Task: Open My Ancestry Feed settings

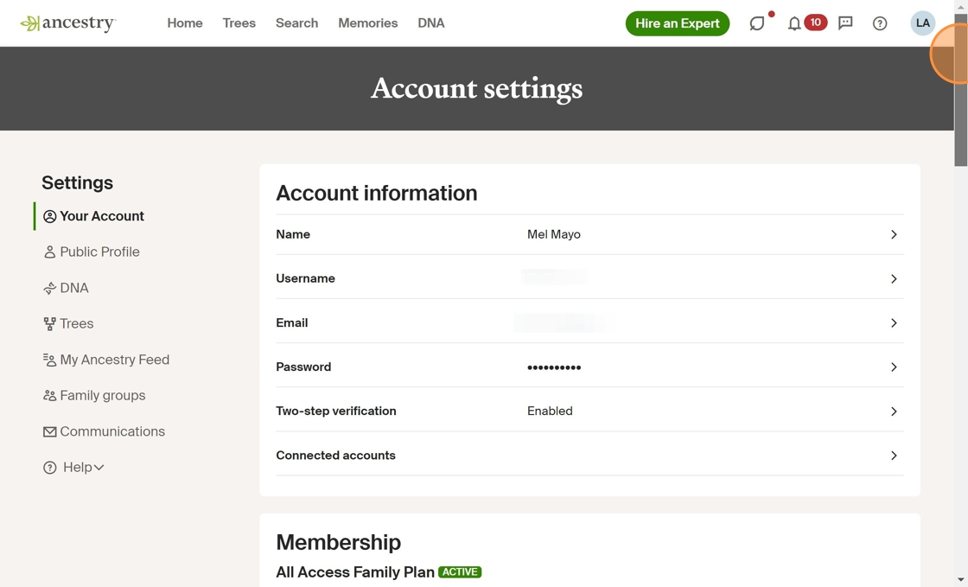Action: pyautogui.click(x=114, y=360)
